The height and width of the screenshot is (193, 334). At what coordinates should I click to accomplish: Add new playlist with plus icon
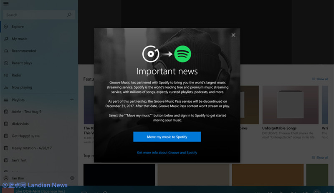coord(72,100)
